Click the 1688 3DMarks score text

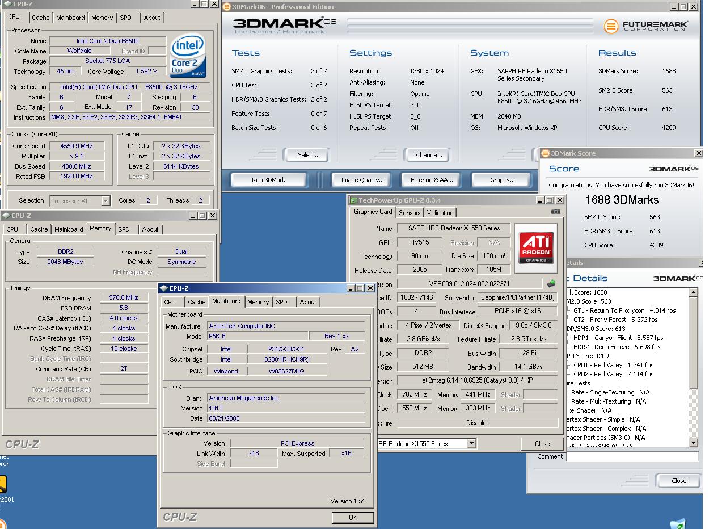tap(622, 200)
